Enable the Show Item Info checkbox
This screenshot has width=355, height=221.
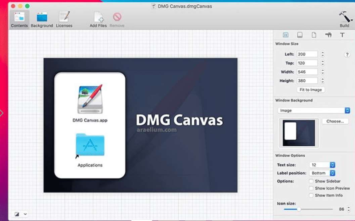pyautogui.click(x=311, y=195)
